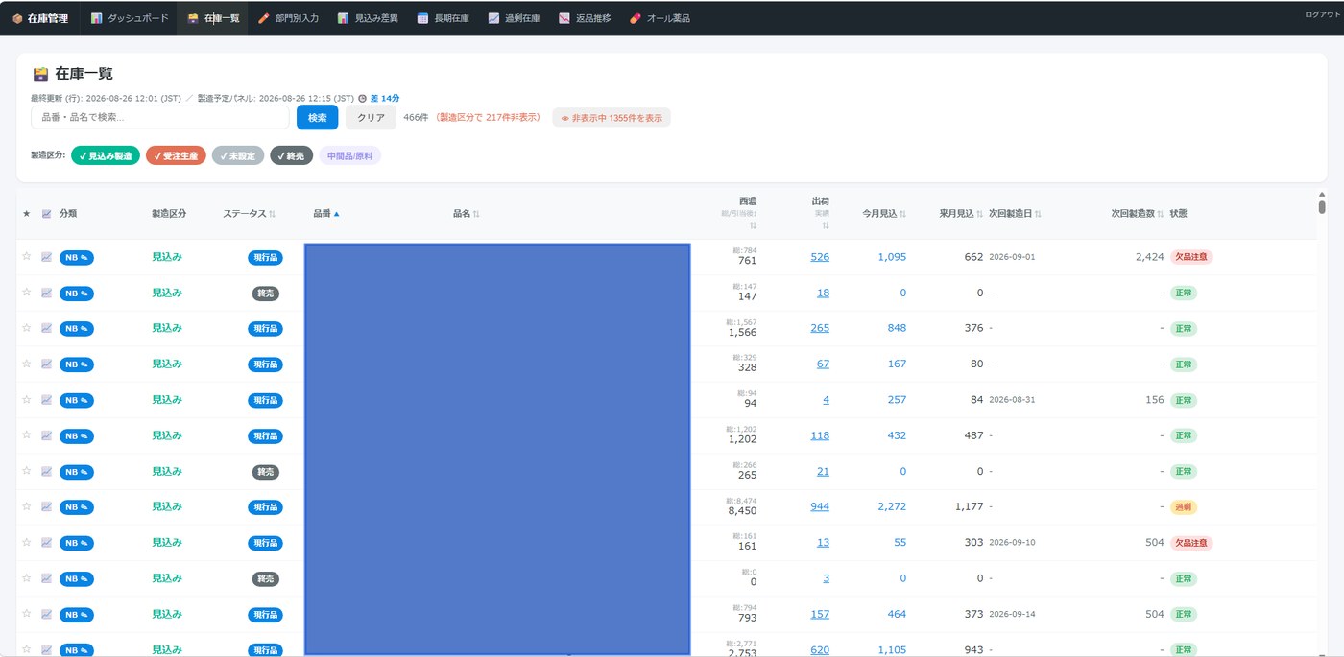Open the trend chart for the 944-shipment row

click(46, 506)
